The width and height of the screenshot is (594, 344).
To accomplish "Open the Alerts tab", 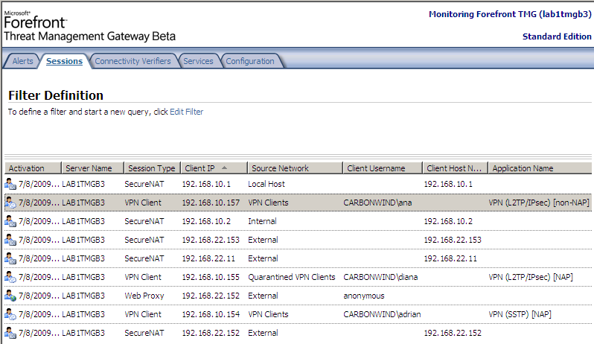I will (x=23, y=61).
